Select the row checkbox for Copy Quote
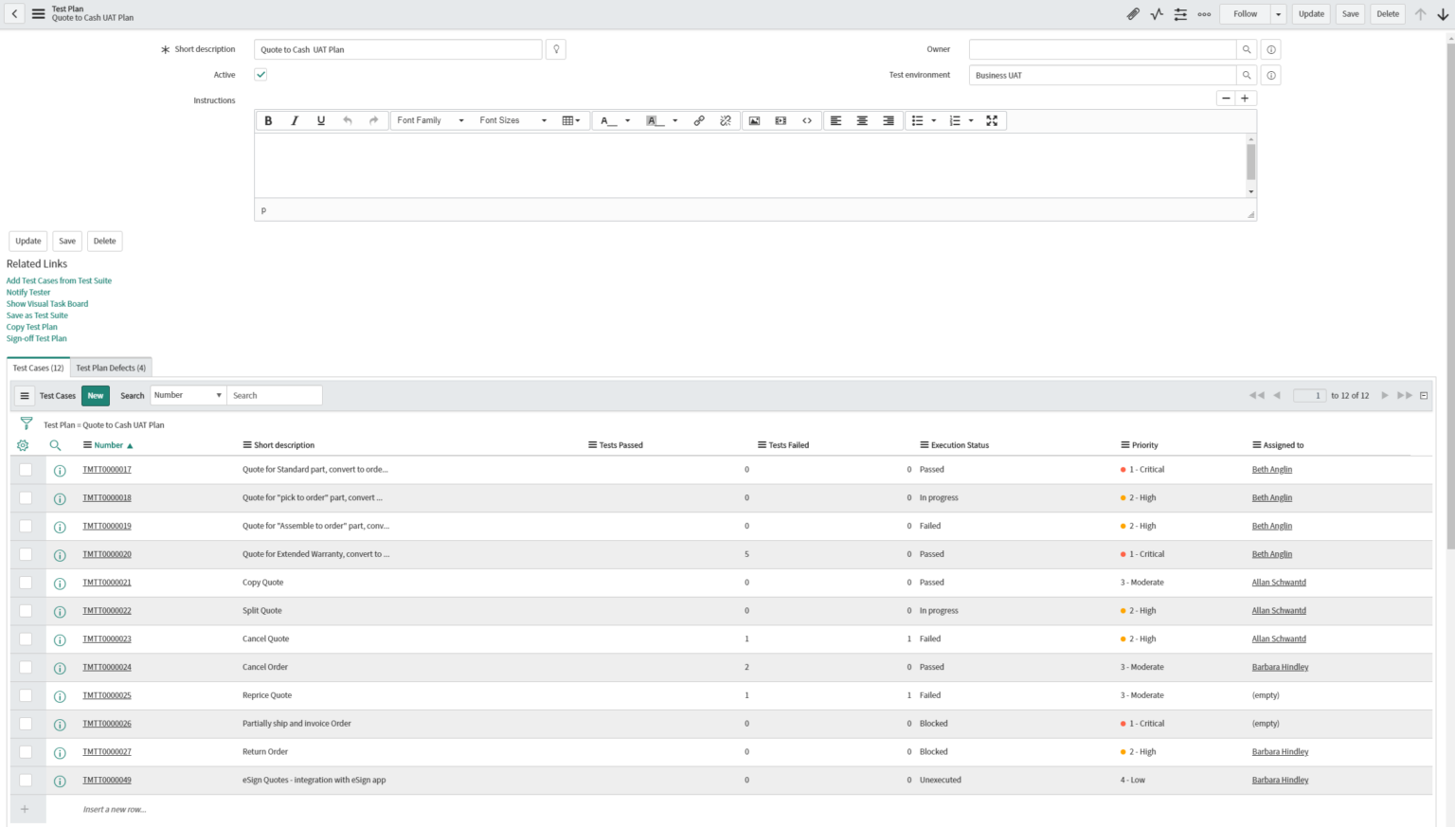Image resolution: width=1455 pixels, height=827 pixels. (x=27, y=582)
